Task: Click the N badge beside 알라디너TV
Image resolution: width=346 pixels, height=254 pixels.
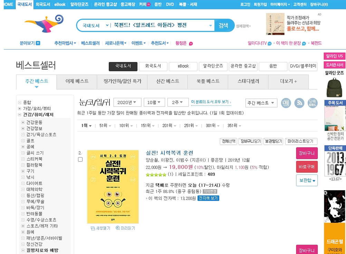Action: (269, 44)
